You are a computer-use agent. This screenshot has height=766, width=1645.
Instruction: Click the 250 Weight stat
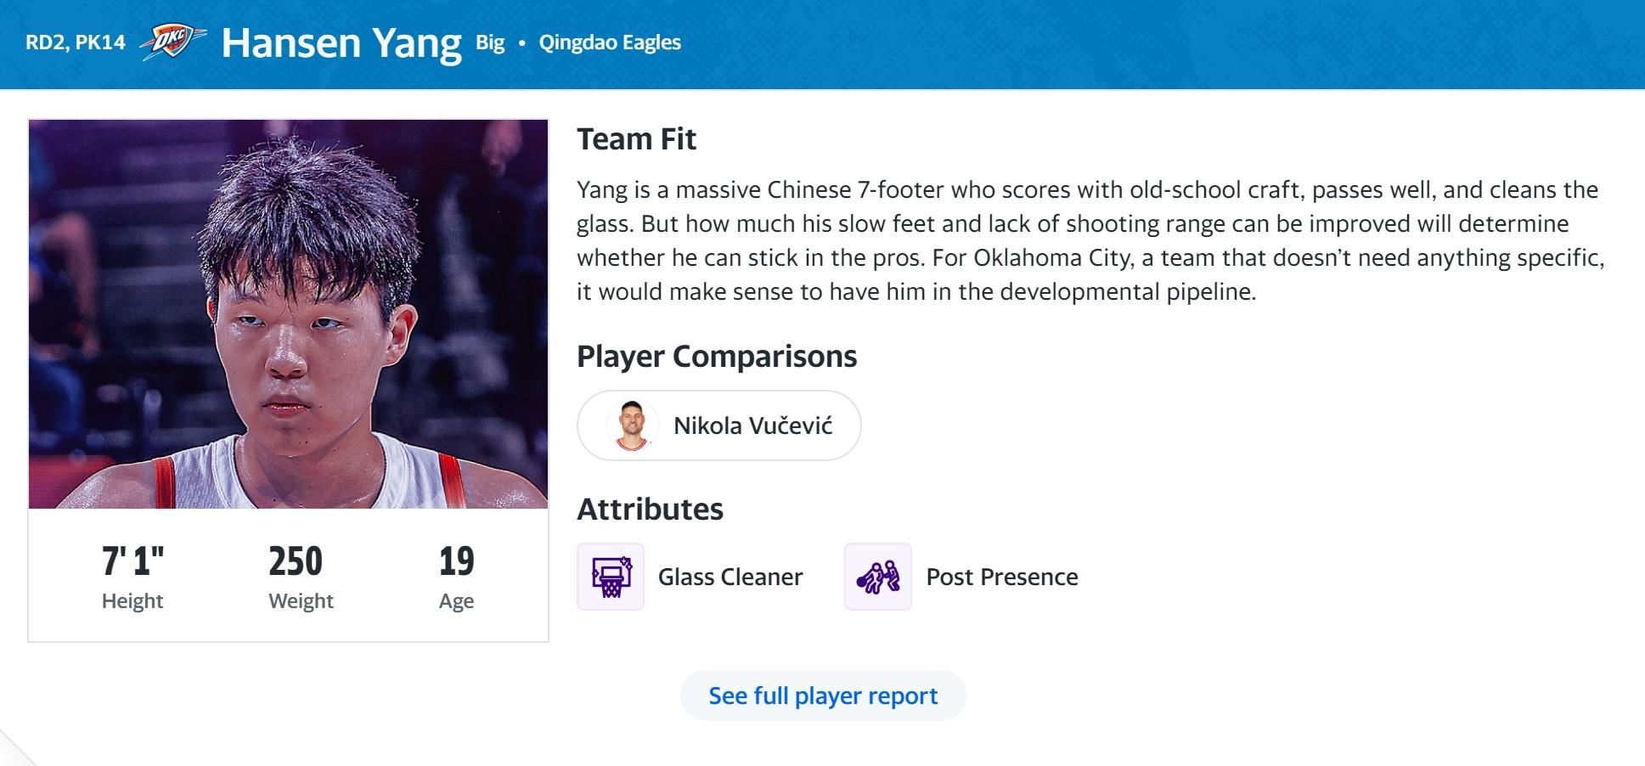[296, 561]
